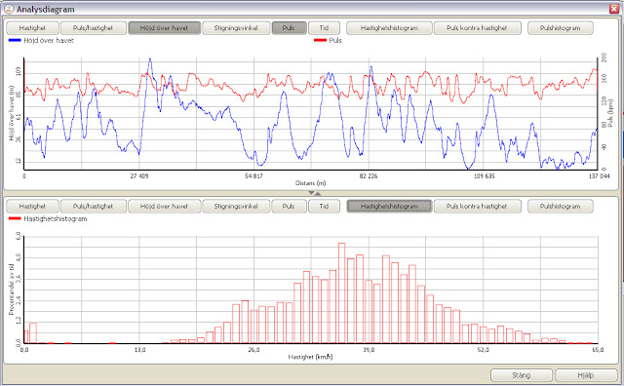The image size is (624, 386).
Task: Click speed tick '52,0'
Action: (x=484, y=350)
